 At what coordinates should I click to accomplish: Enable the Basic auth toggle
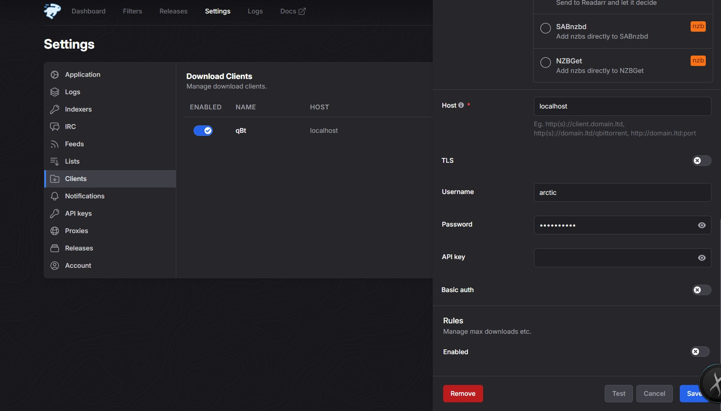point(701,290)
